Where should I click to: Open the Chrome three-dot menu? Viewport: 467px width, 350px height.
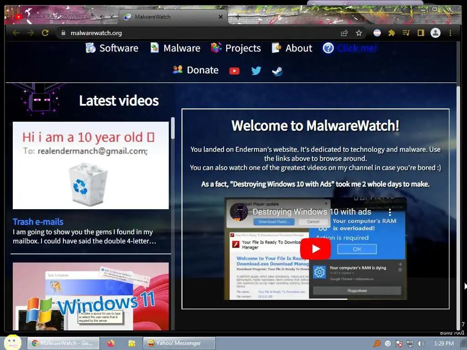pos(450,33)
